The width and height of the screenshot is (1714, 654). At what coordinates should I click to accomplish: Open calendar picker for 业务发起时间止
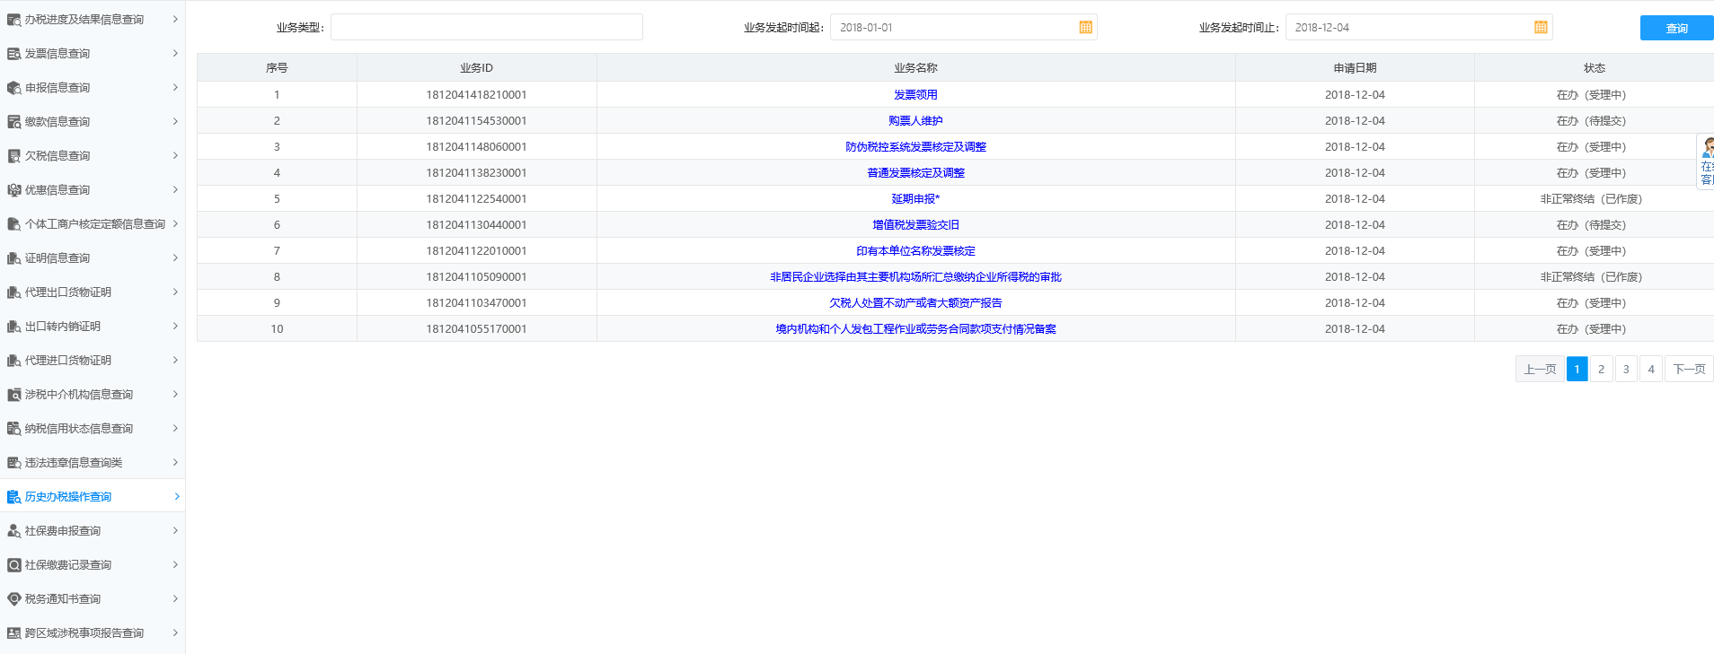(x=1541, y=28)
